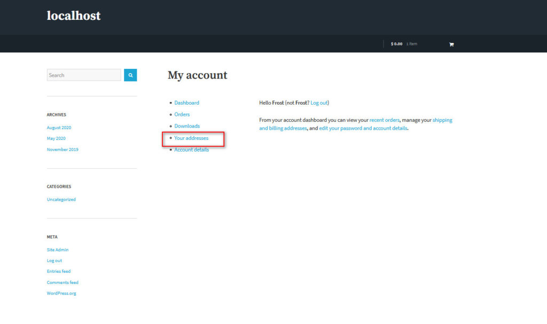Screen dimensions: 547x324
Task: Browse the November 2019 archive
Action: [x=62, y=149]
